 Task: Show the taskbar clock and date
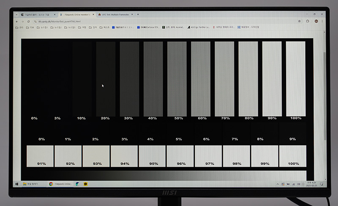point(311,184)
